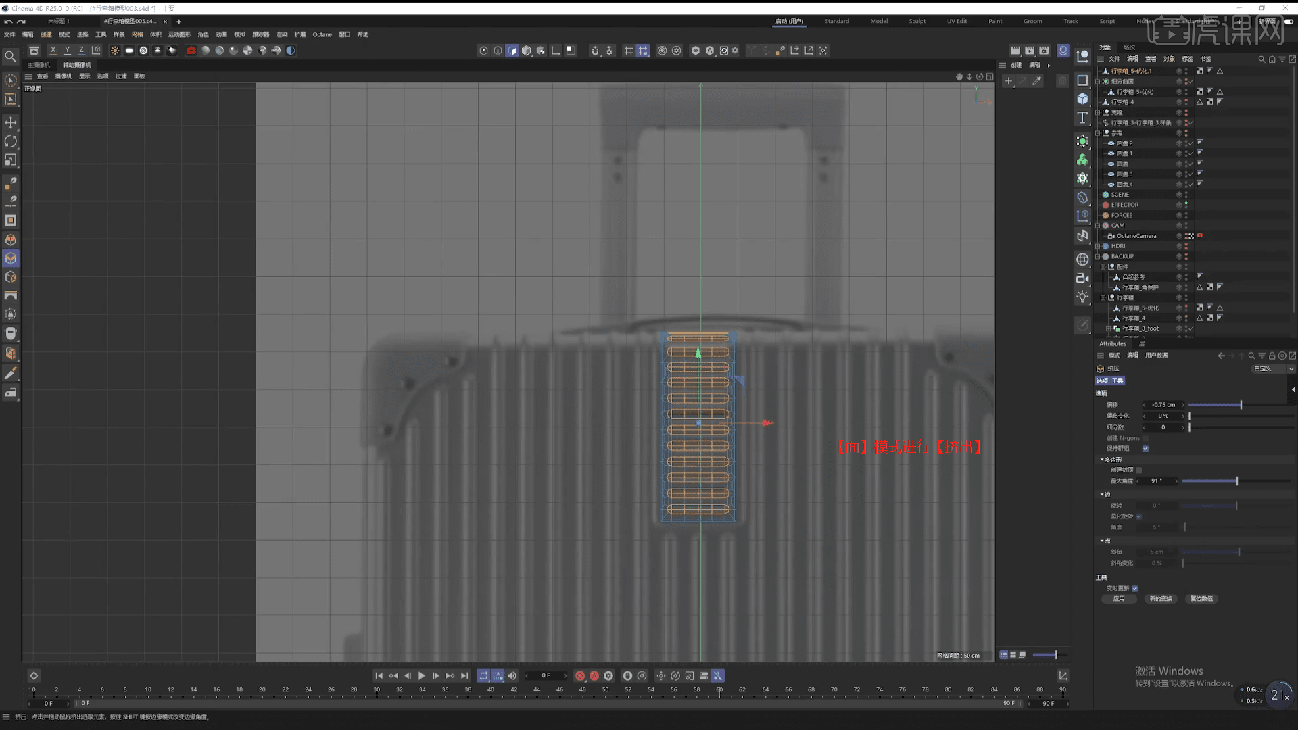Switch to 场次 tab in Object Manager
The width and height of the screenshot is (1298, 730).
[x=1129, y=47]
